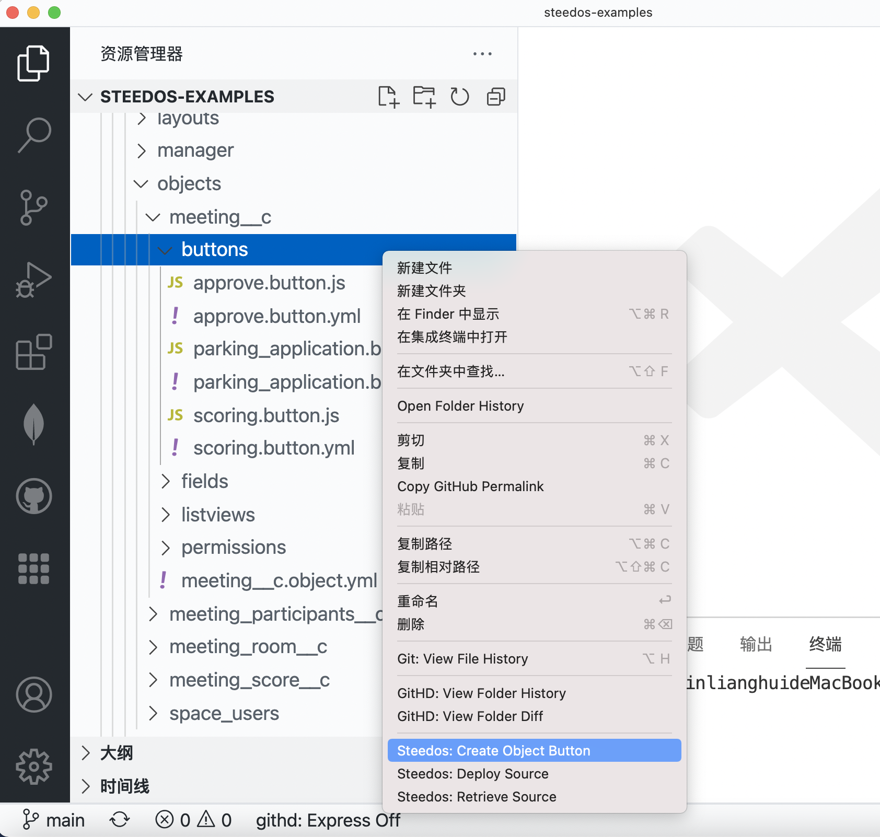The image size is (880, 837).
Task: Open the MongoDB leaf icon view
Action: 34,424
